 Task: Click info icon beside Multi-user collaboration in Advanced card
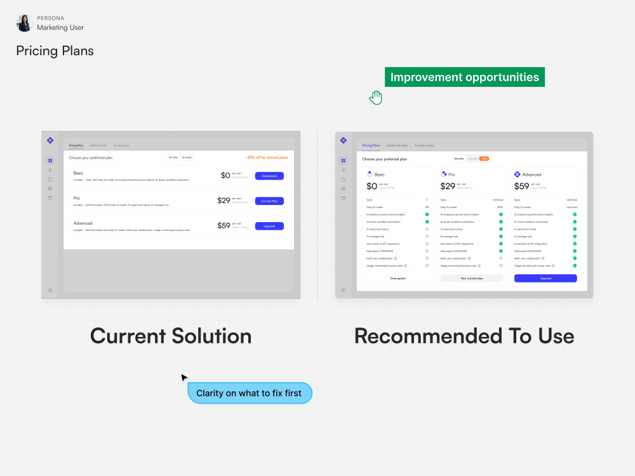[543, 258]
